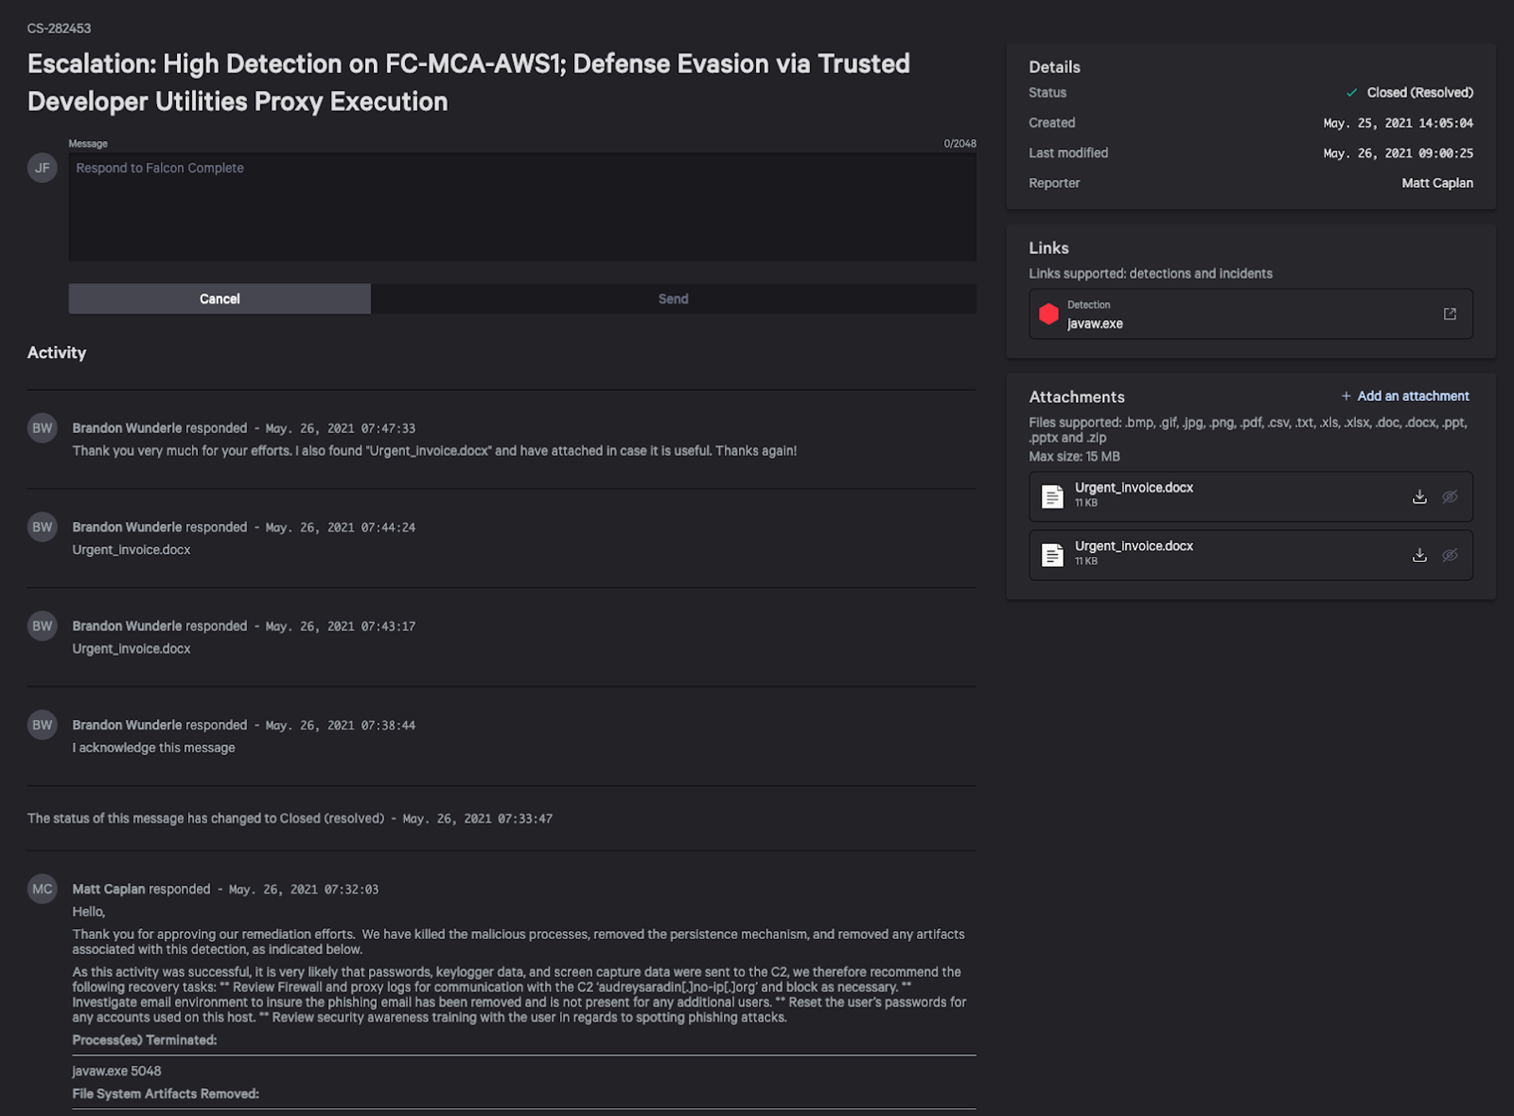Image resolution: width=1514 pixels, height=1116 pixels.
Task: Click the JF user avatar beside message box
Action: [42, 168]
